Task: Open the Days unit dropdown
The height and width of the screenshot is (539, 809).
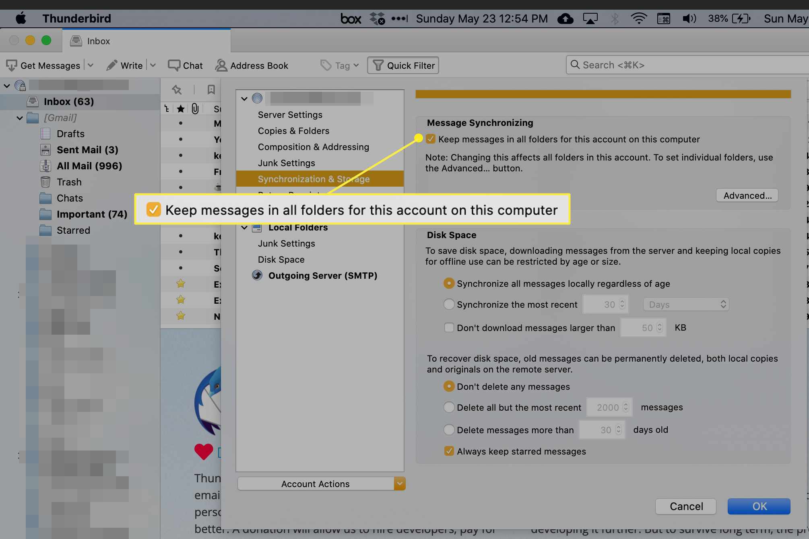Action: 686,304
